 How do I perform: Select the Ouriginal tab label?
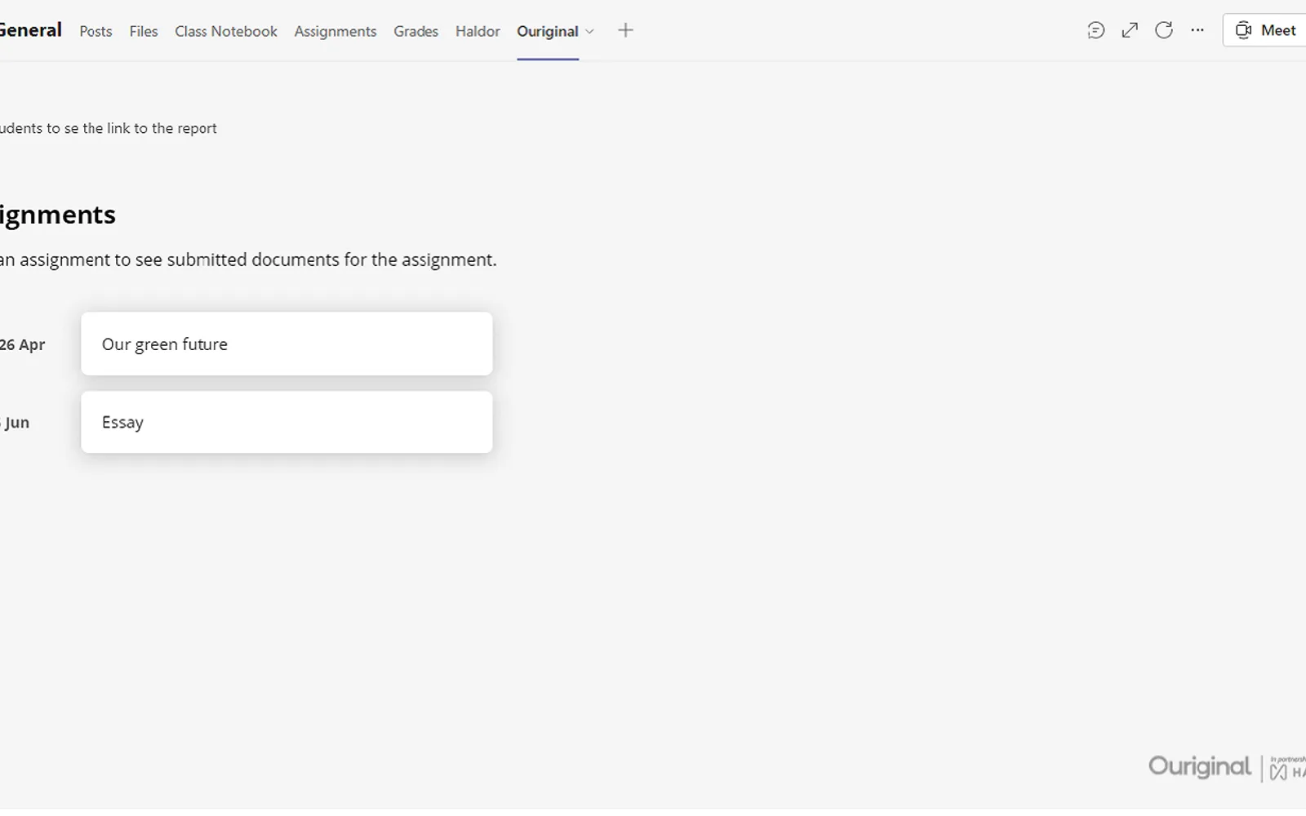pyautogui.click(x=548, y=31)
